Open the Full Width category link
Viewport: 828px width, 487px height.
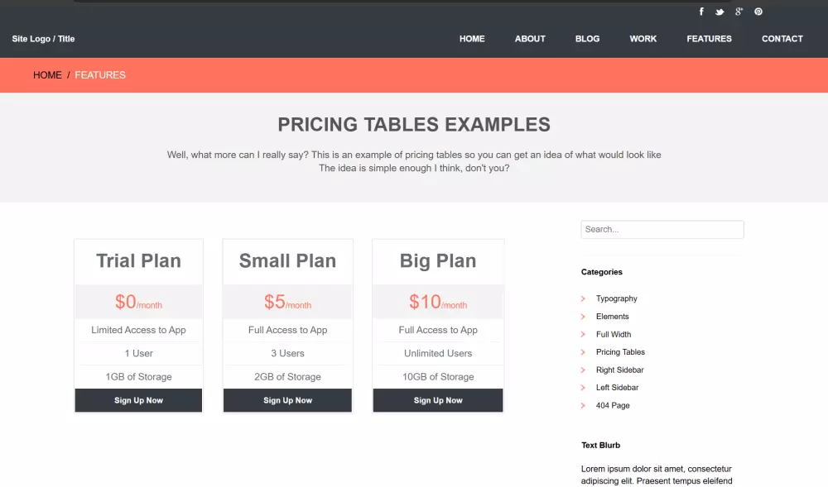coord(614,335)
